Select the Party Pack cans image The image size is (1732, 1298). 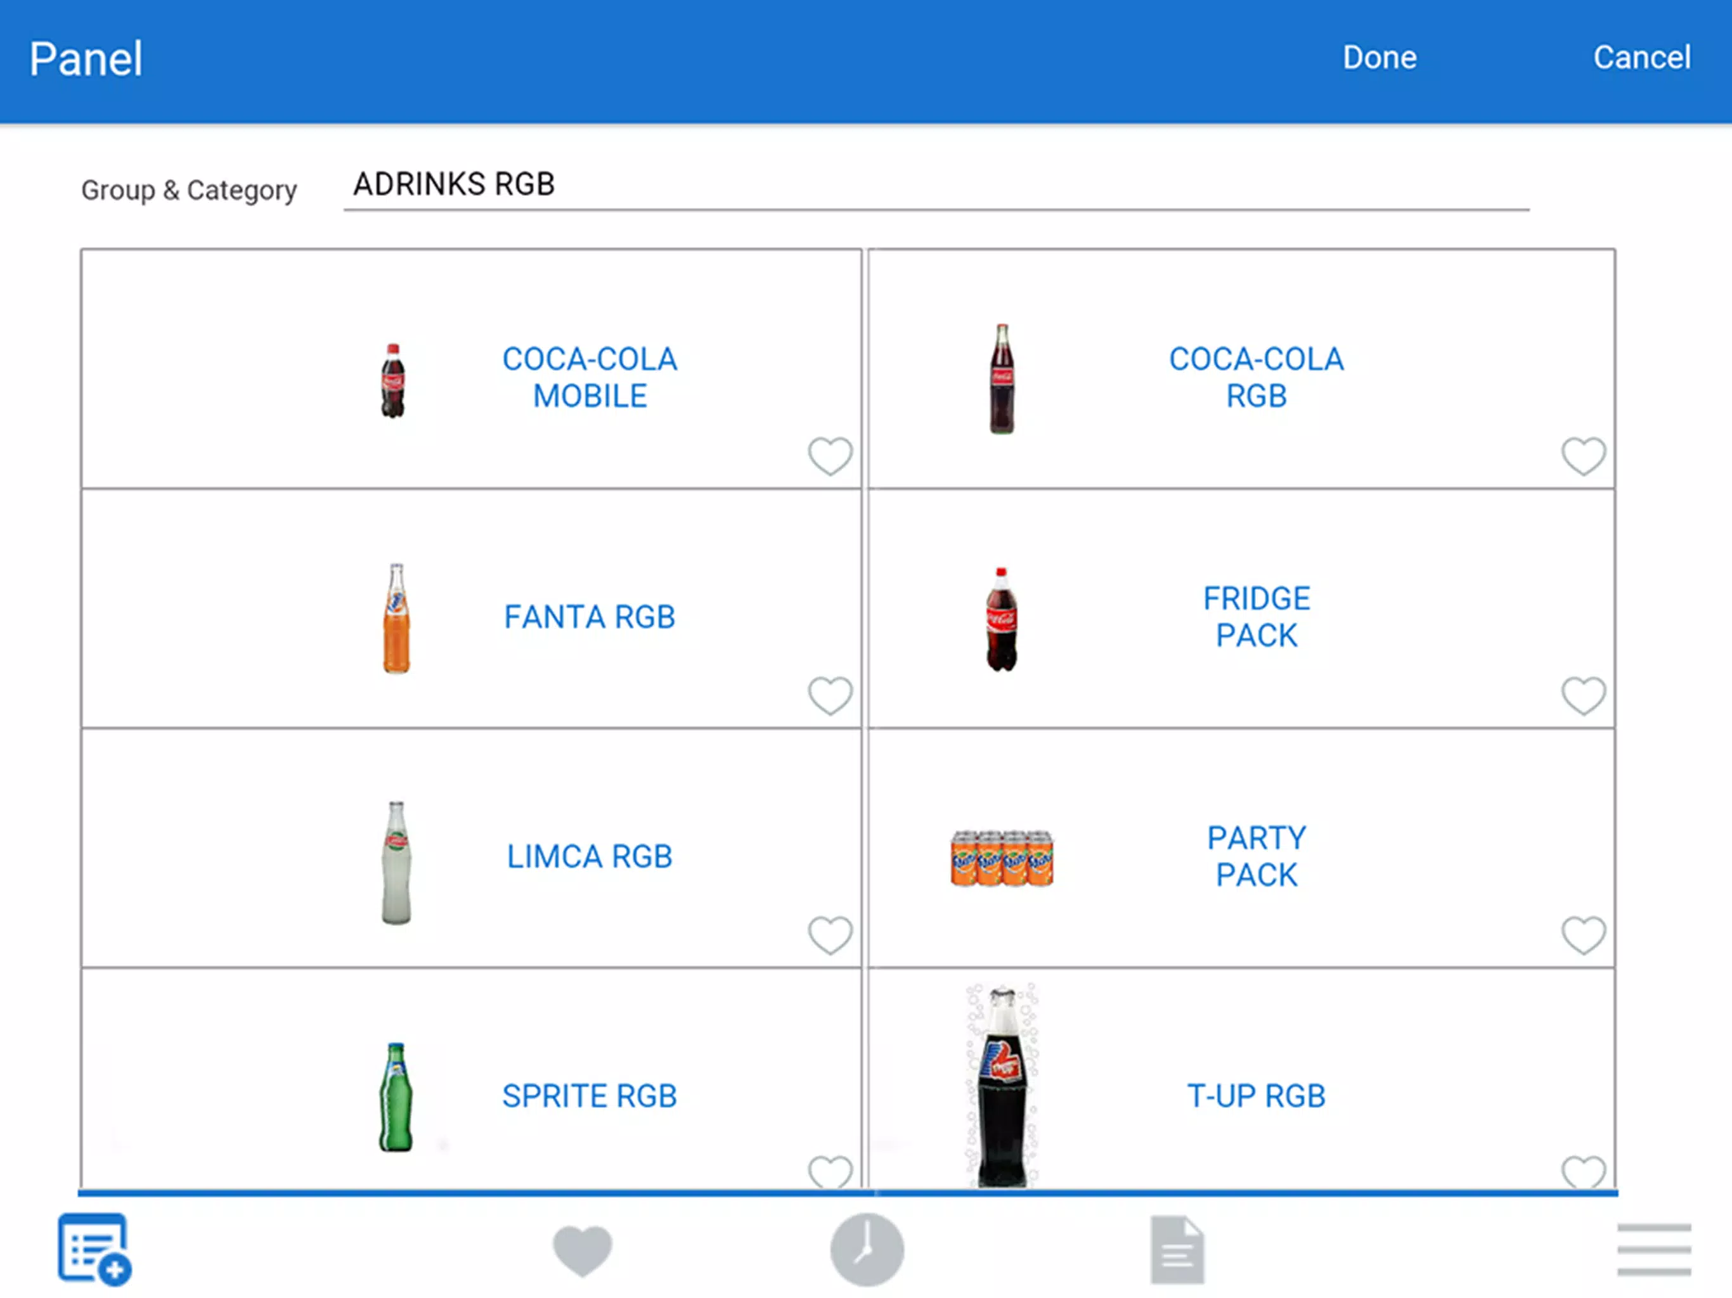click(1002, 858)
